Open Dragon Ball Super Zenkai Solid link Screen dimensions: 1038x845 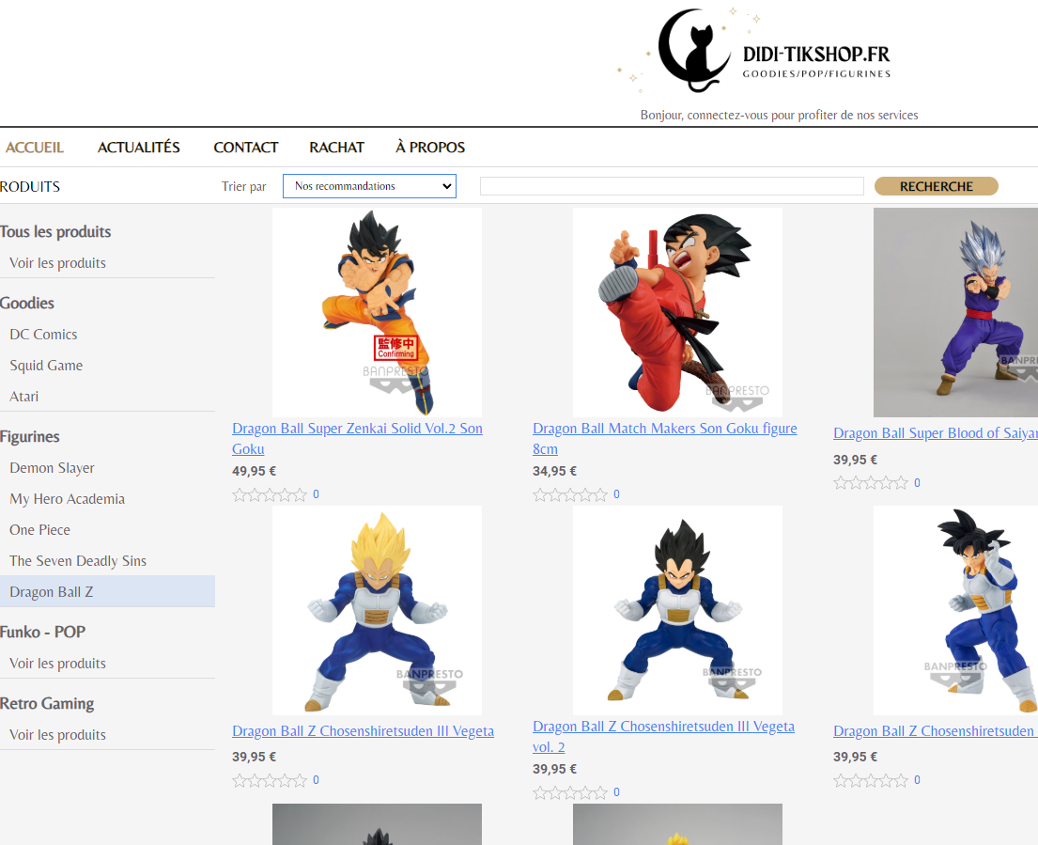pos(358,438)
